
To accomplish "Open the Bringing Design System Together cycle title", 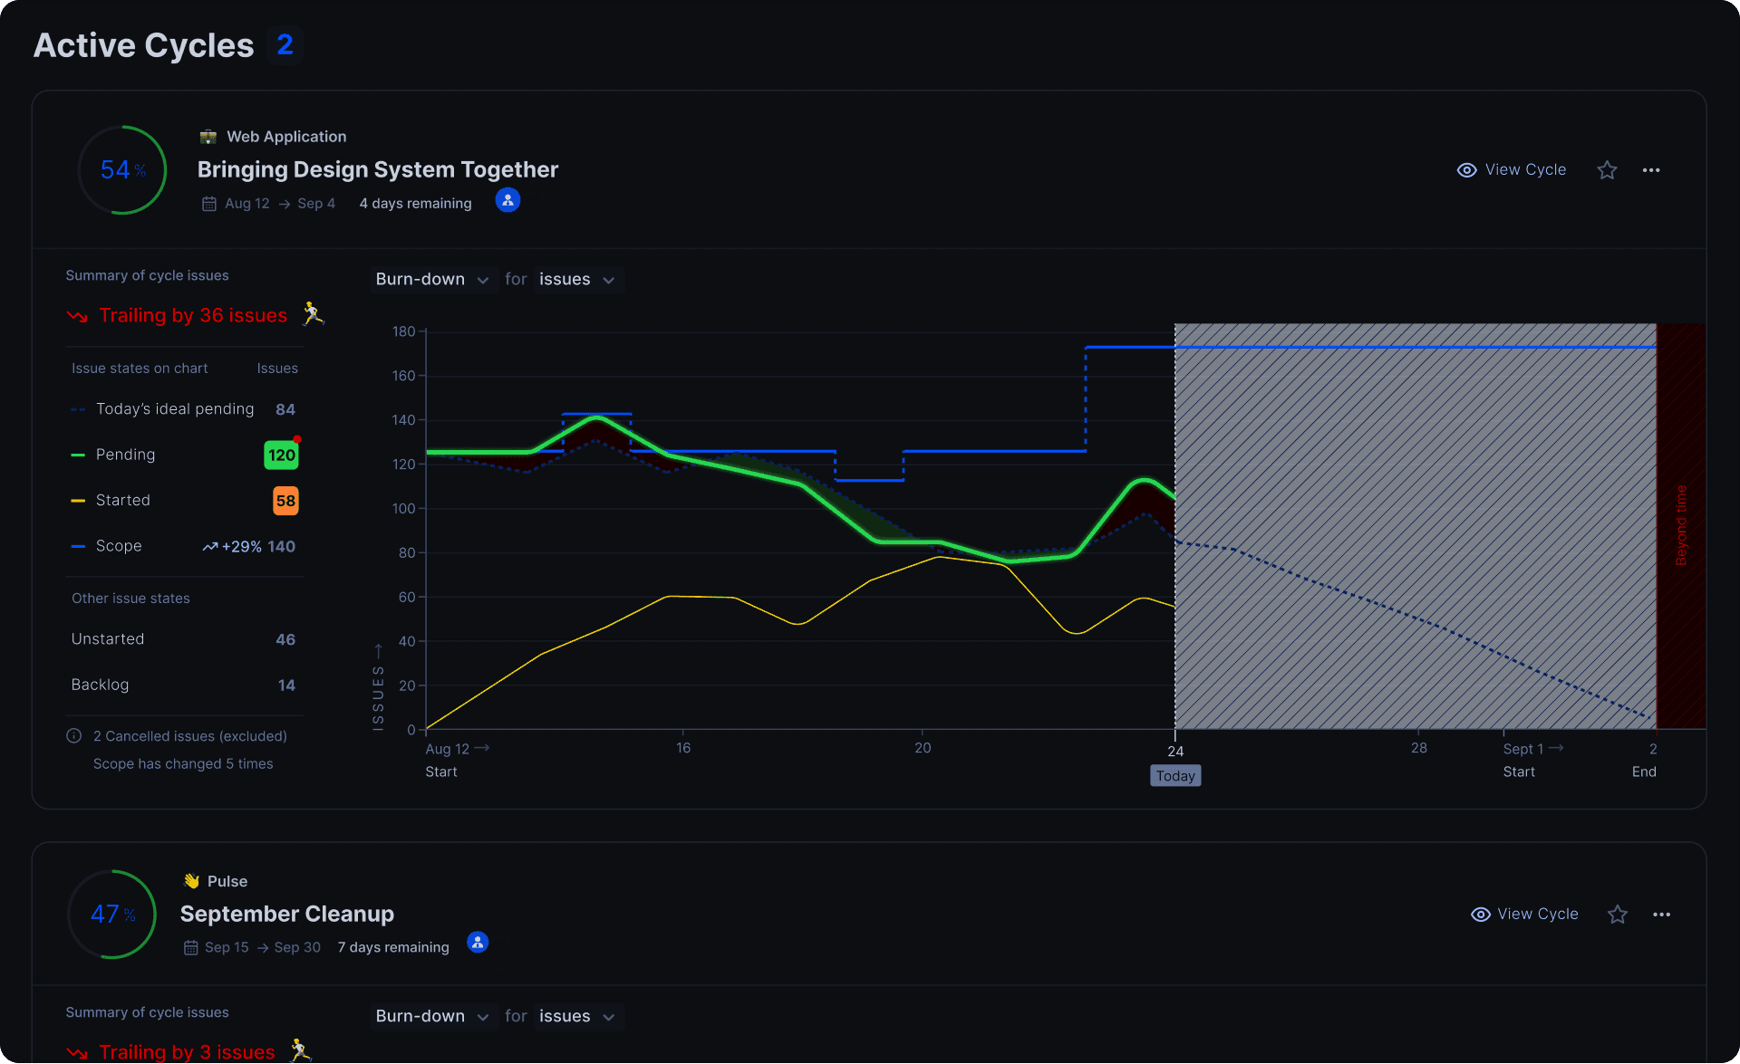I will pyautogui.click(x=378, y=170).
